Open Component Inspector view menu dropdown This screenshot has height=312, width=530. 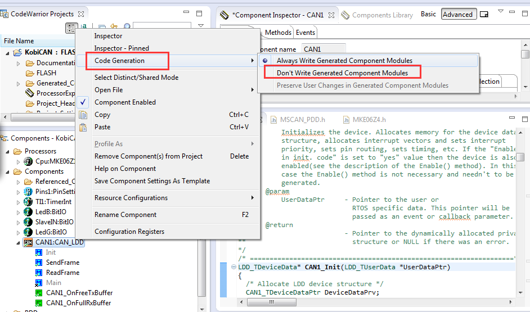501,11
